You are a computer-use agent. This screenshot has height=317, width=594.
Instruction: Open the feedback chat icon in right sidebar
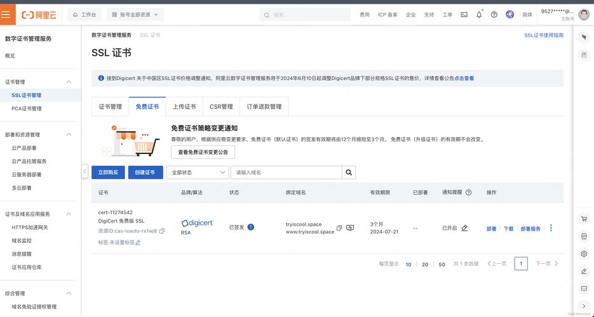[x=584, y=288]
